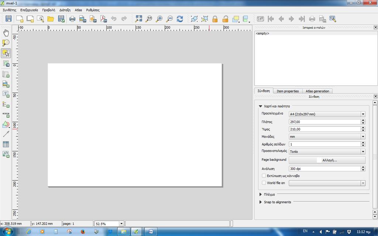378x236 pixels.
Task: Choose the Move item content tool
Action: (x=6, y=63)
